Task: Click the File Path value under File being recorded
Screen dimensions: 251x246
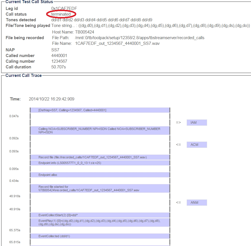Action: pos(140,38)
